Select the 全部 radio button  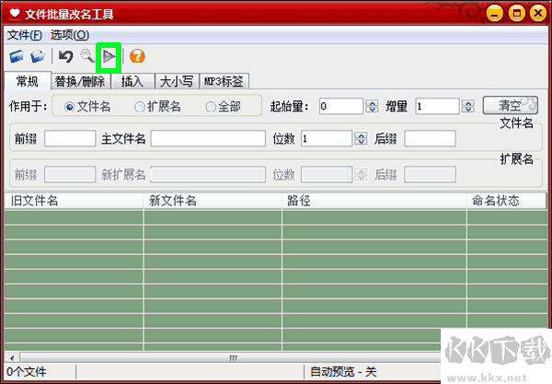tap(211, 107)
